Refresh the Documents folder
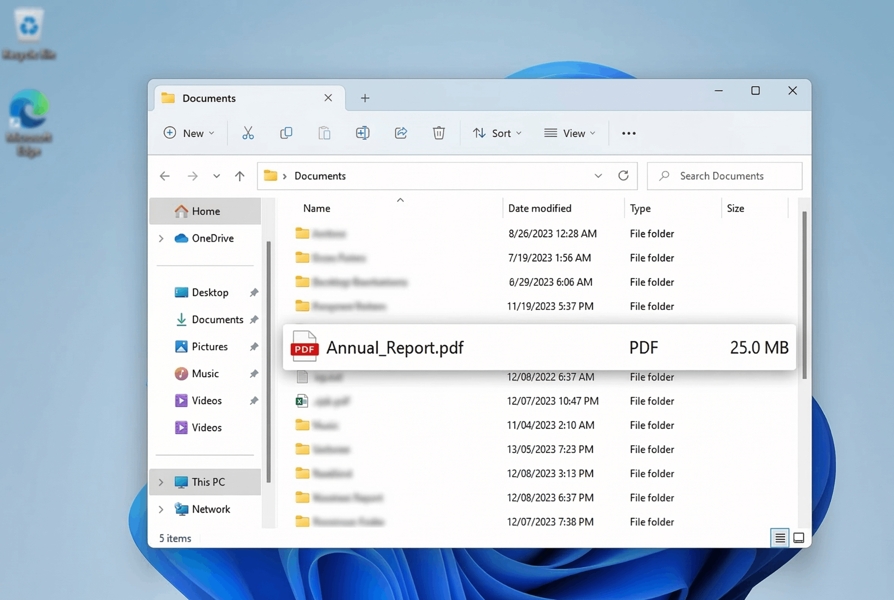The image size is (894, 600). coord(623,176)
